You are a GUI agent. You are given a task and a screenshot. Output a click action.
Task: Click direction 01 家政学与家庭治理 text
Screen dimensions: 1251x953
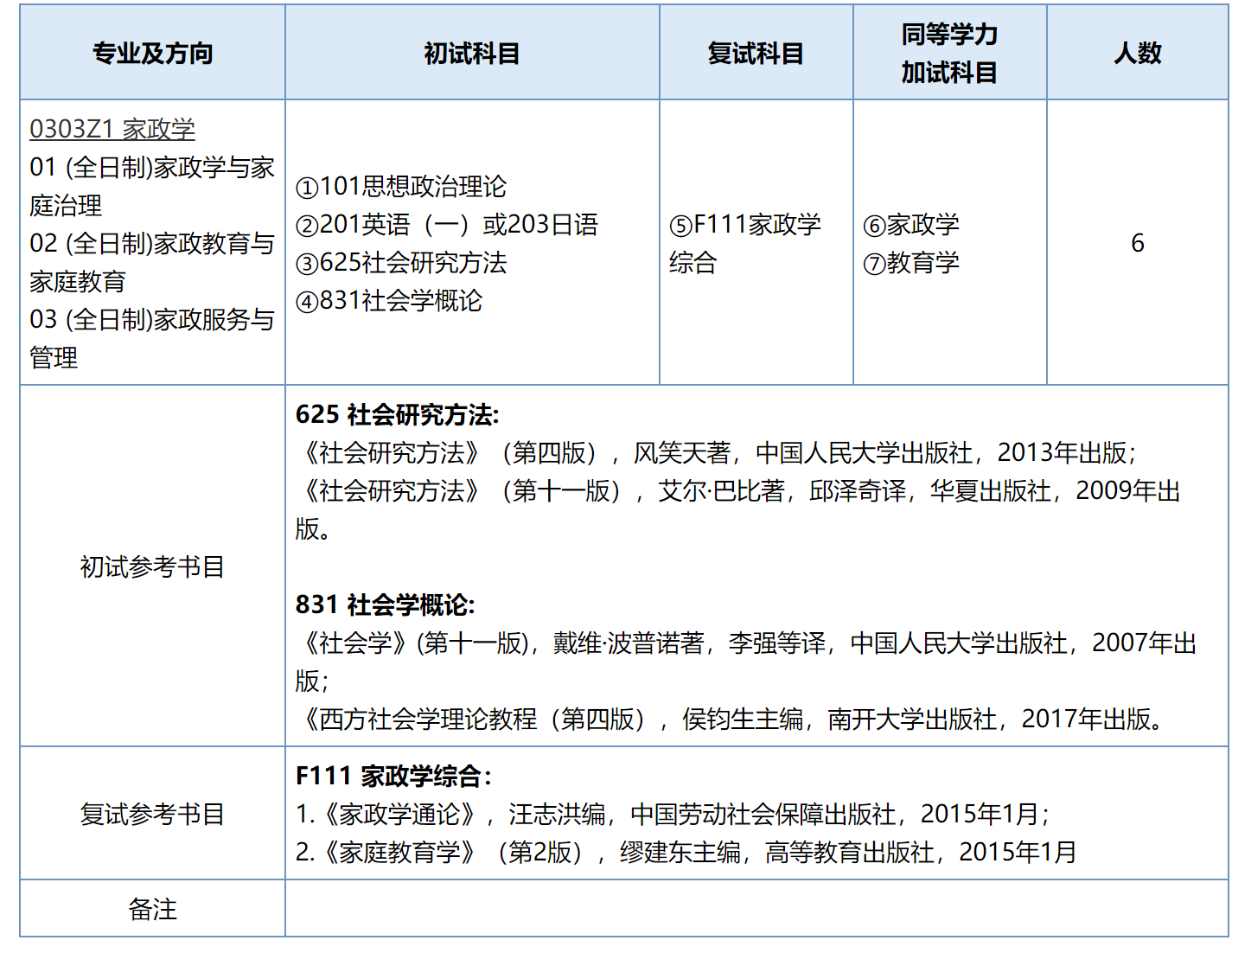(151, 186)
